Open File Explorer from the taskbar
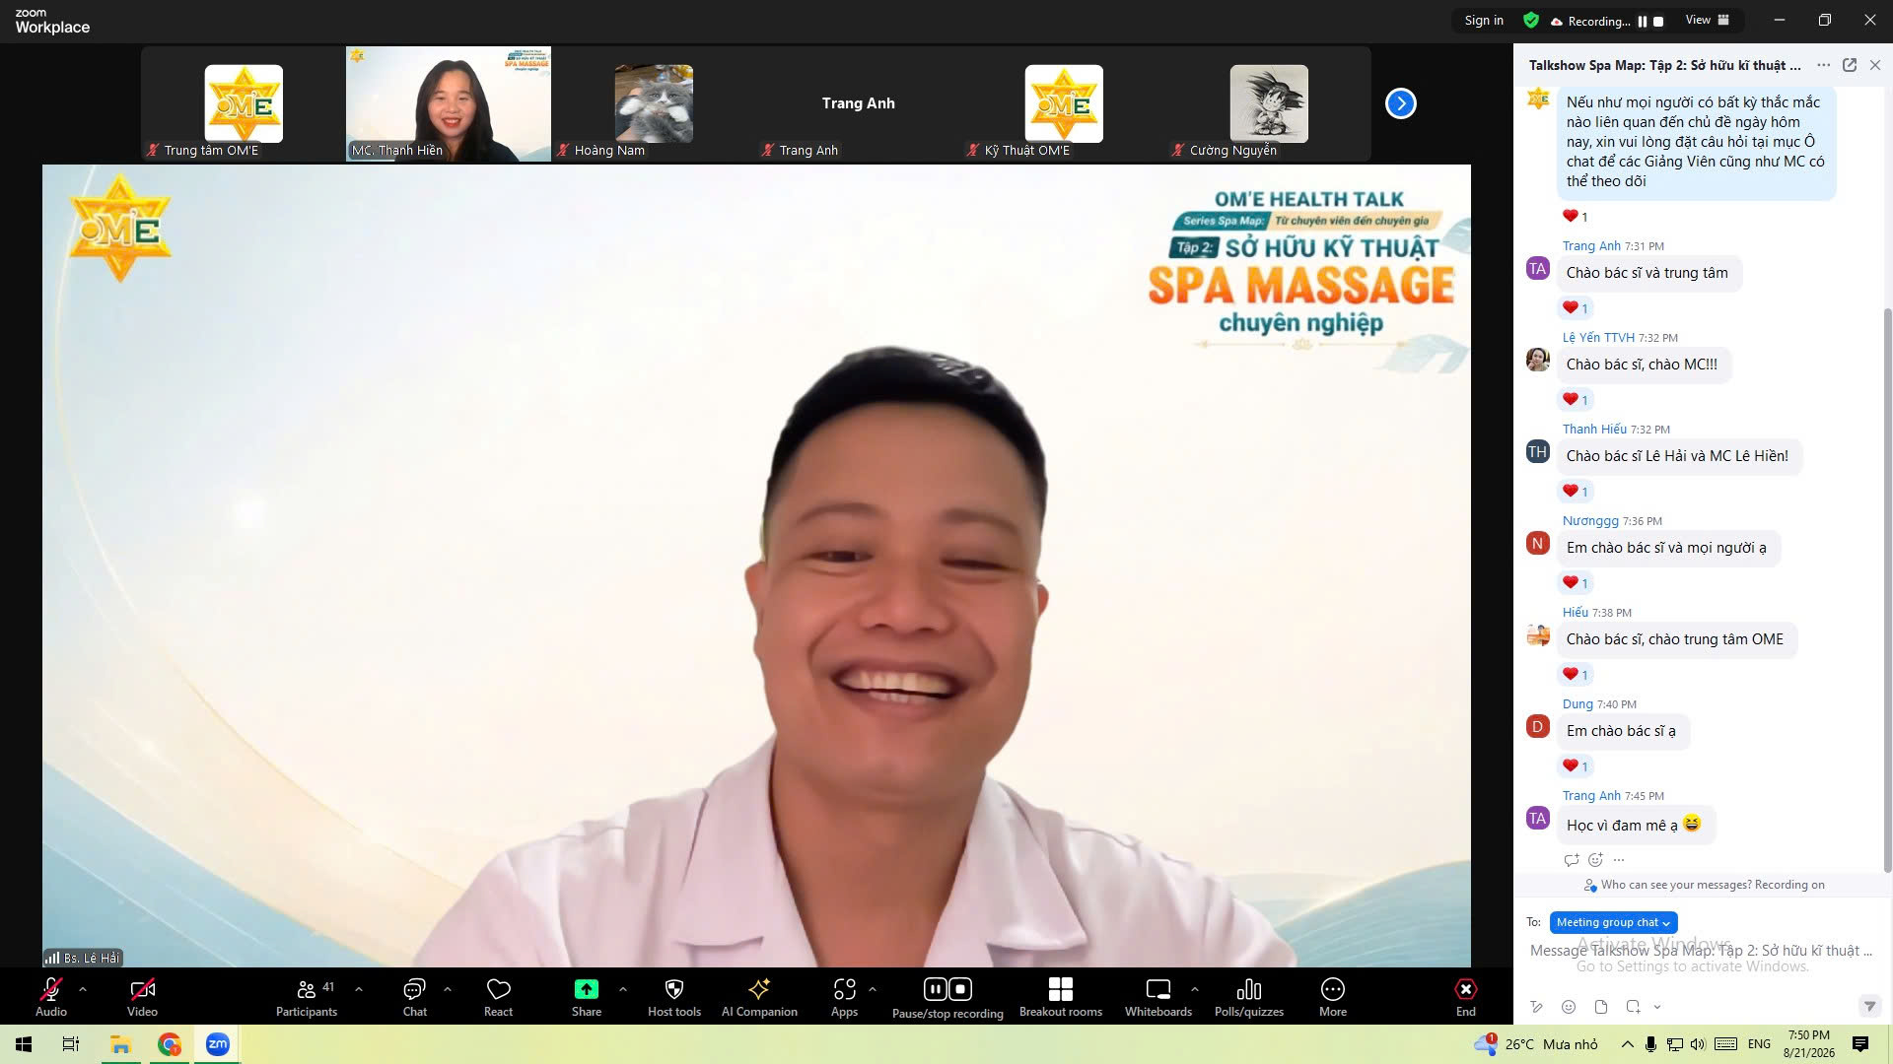1893x1064 pixels. click(120, 1044)
